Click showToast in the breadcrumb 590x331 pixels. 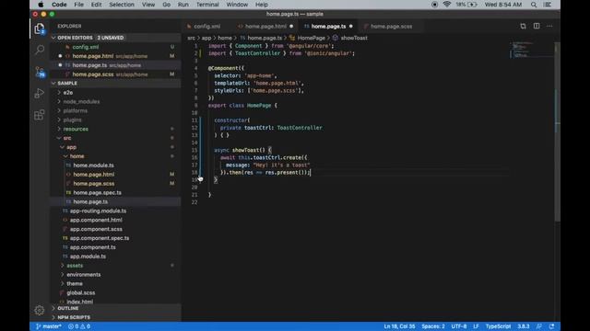pyautogui.click(x=354, y=38)
